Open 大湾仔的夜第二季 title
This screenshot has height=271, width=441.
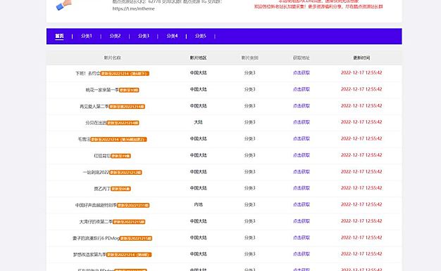point(96,222)
